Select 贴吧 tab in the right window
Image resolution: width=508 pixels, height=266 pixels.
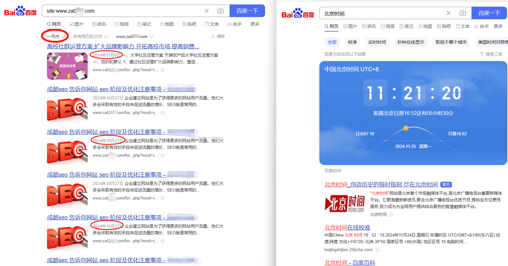click(444, 26)
